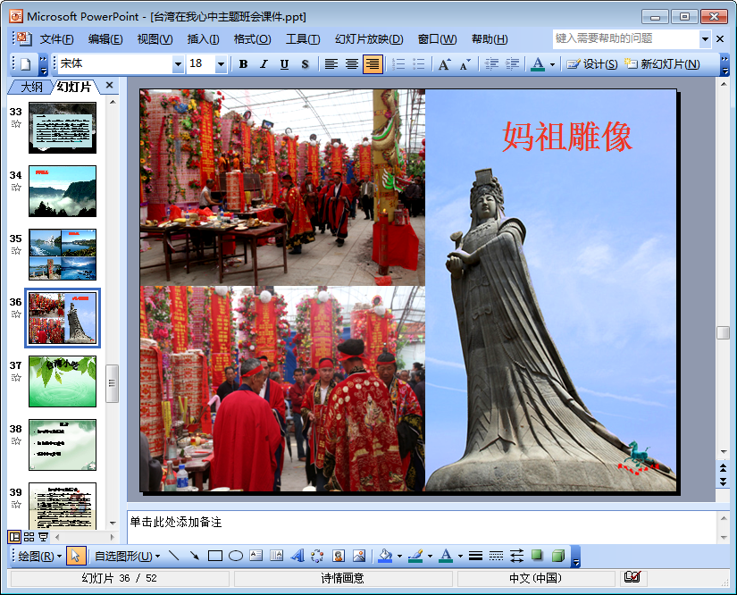This screenshot has width=737, height=595.
Task: Select slide 34 thumbnail
Action: pyautogui.click(x=63, y=191)
